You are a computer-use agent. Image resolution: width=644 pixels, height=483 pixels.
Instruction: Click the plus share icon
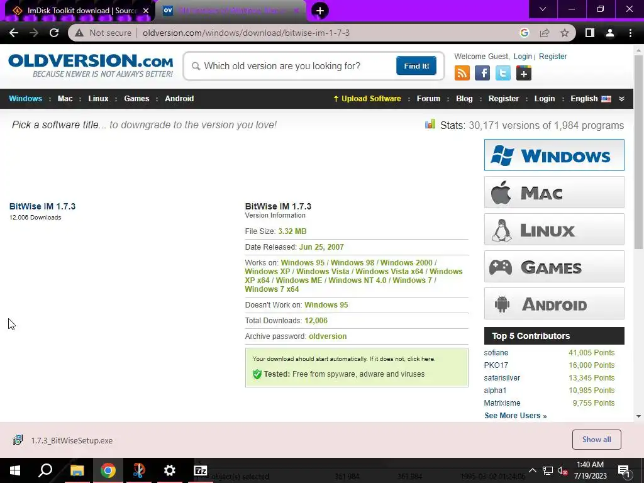click(524, 74)
